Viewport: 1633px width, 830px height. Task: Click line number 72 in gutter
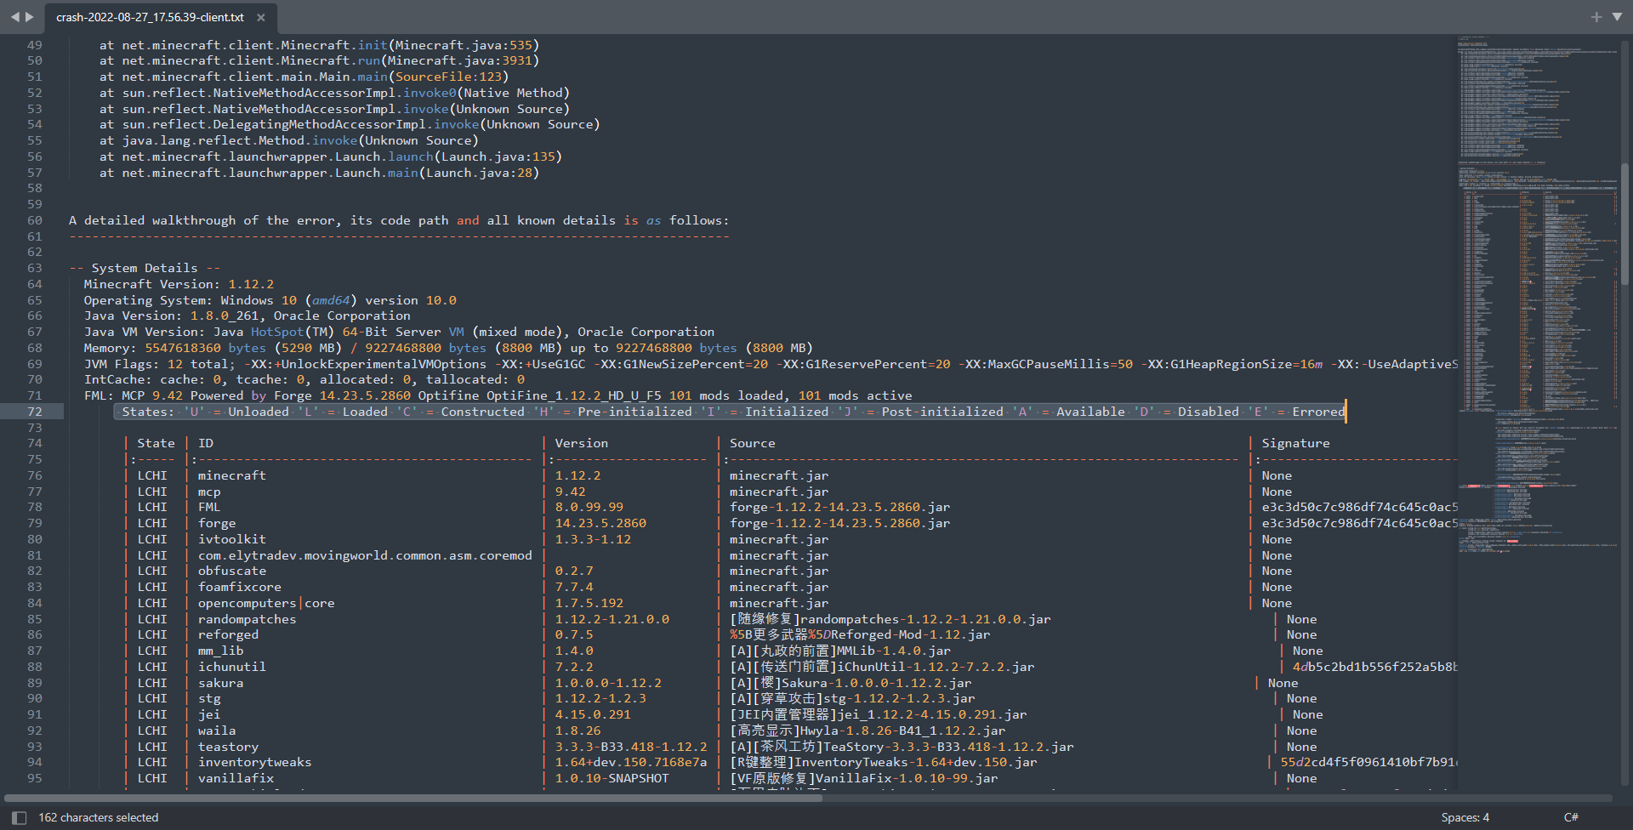34,412
